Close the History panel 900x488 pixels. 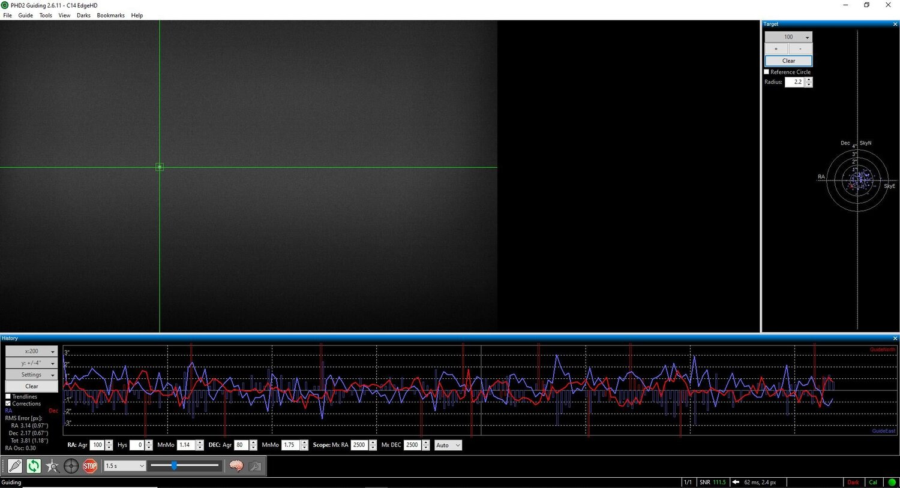point(895,338)
